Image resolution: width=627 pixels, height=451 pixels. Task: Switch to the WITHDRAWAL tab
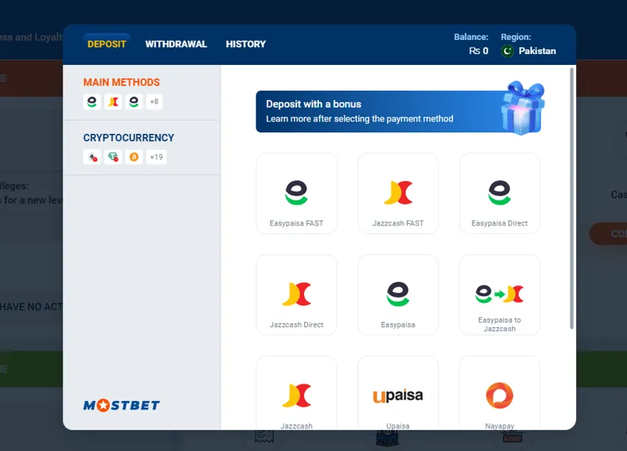tap(176, 45)
